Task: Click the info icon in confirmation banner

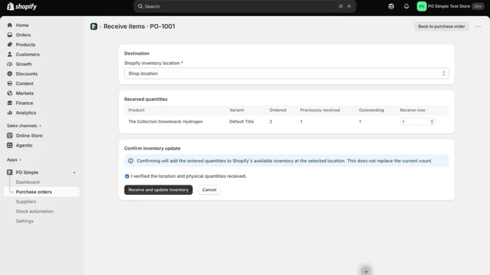Action: coord(130,161)
